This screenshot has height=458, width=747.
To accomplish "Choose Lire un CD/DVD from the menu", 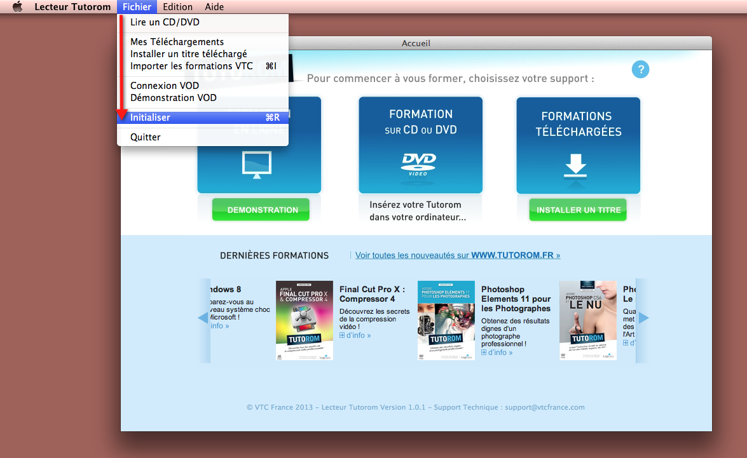I will [203, 22].
